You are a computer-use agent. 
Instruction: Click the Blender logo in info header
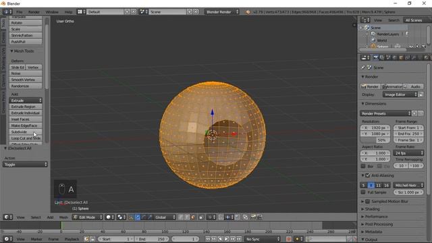coord(248,12)
